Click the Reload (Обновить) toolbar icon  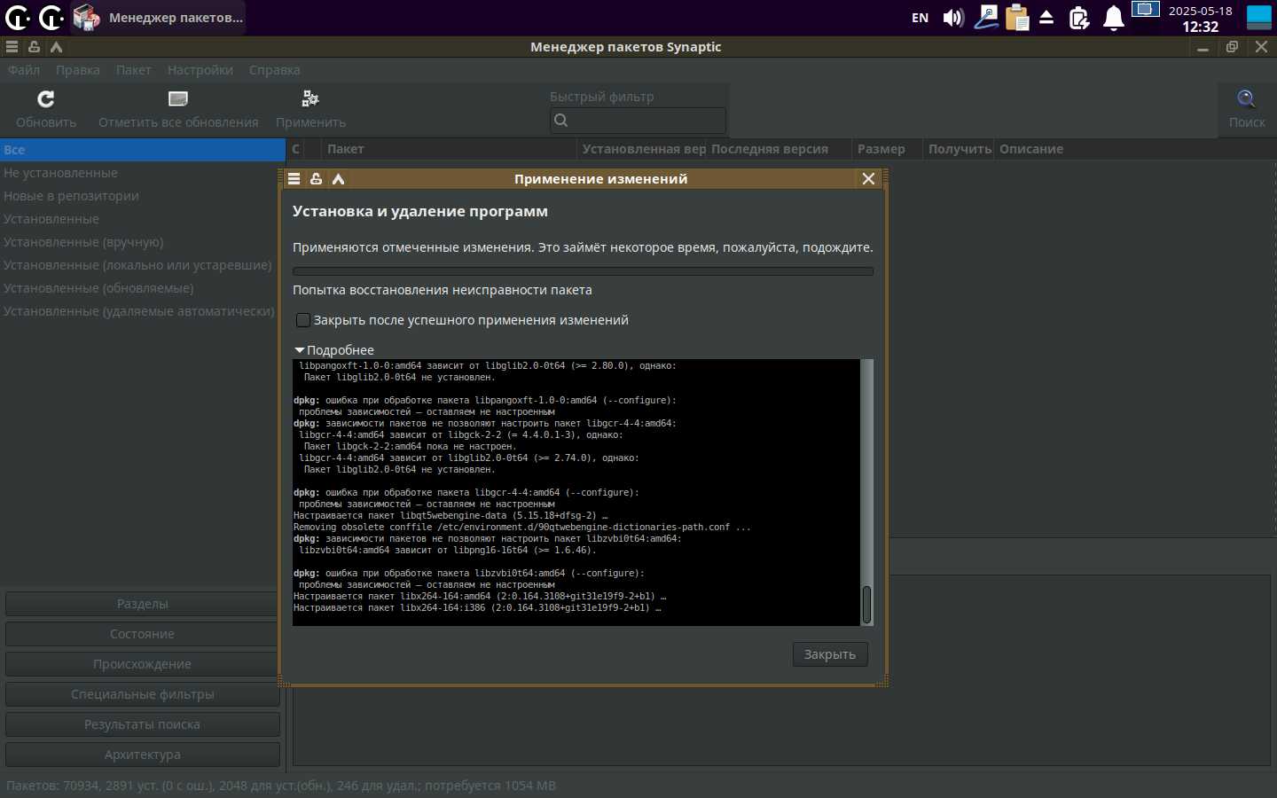click(x=46, y=99)
